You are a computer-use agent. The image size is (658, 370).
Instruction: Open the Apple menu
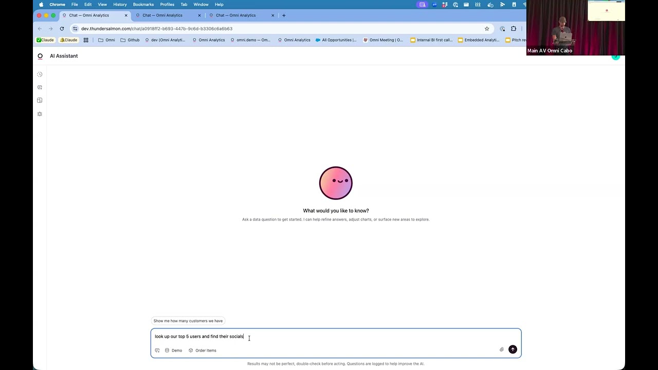41,5
